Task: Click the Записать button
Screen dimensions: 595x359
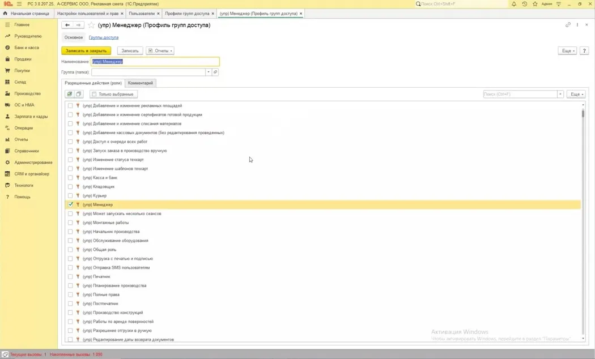Action: pos(130,51)
